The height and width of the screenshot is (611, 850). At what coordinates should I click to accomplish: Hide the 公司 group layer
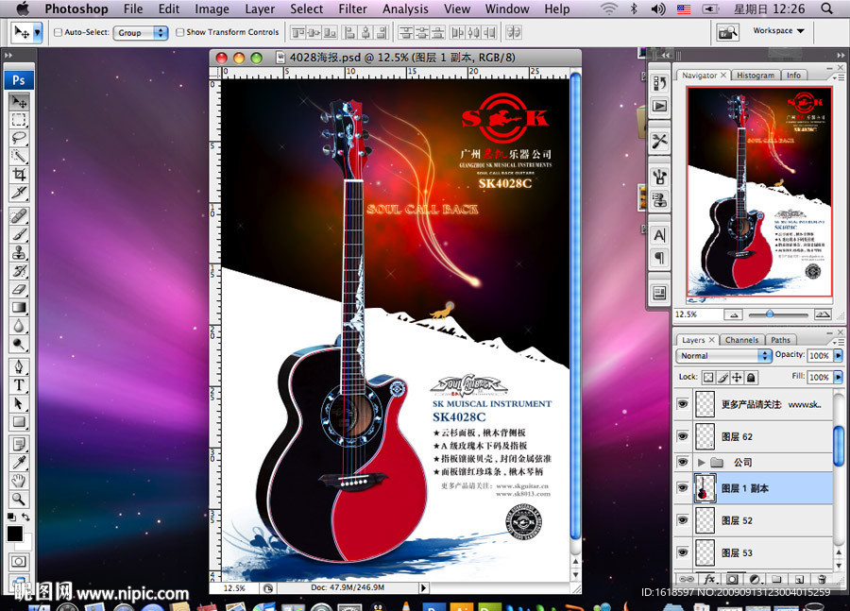[683, 462]
